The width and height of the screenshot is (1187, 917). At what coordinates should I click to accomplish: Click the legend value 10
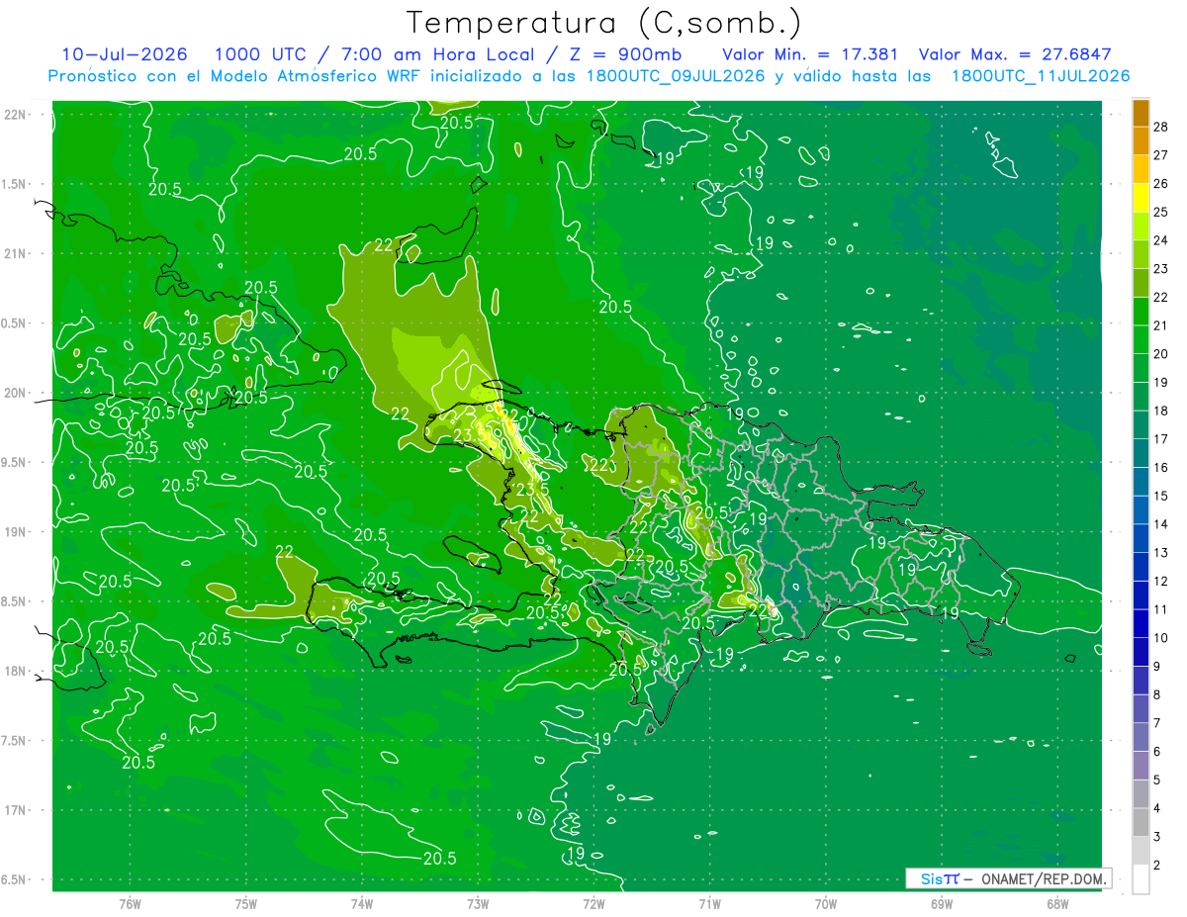click(1161, 638)
